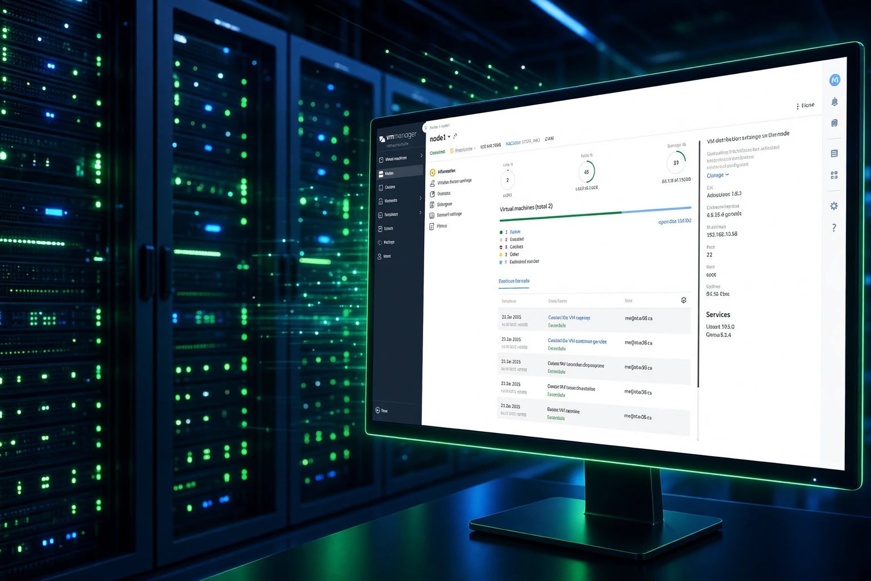The width and height of the screenshot is (871, 581).
Task: Click the list icon in the right rail
Action: (834, 153)
